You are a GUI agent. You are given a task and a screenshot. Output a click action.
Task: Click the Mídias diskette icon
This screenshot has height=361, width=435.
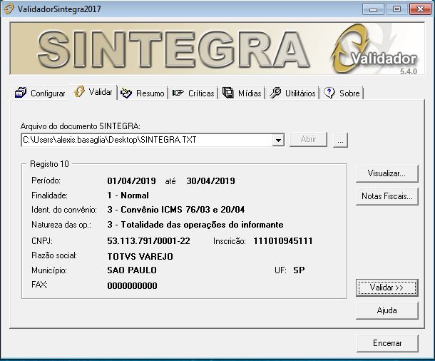[x=228, y=93]
